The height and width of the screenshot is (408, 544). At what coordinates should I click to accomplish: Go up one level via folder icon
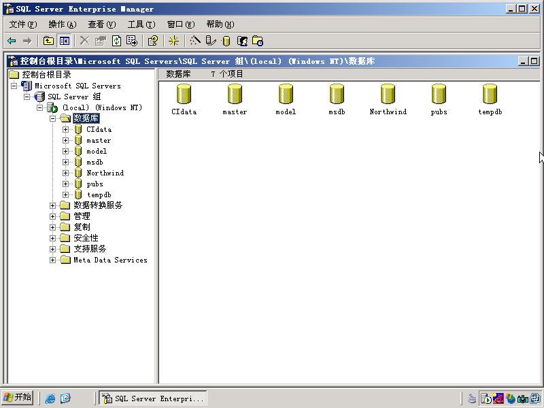pyautogui.click(x=48, y=41)
